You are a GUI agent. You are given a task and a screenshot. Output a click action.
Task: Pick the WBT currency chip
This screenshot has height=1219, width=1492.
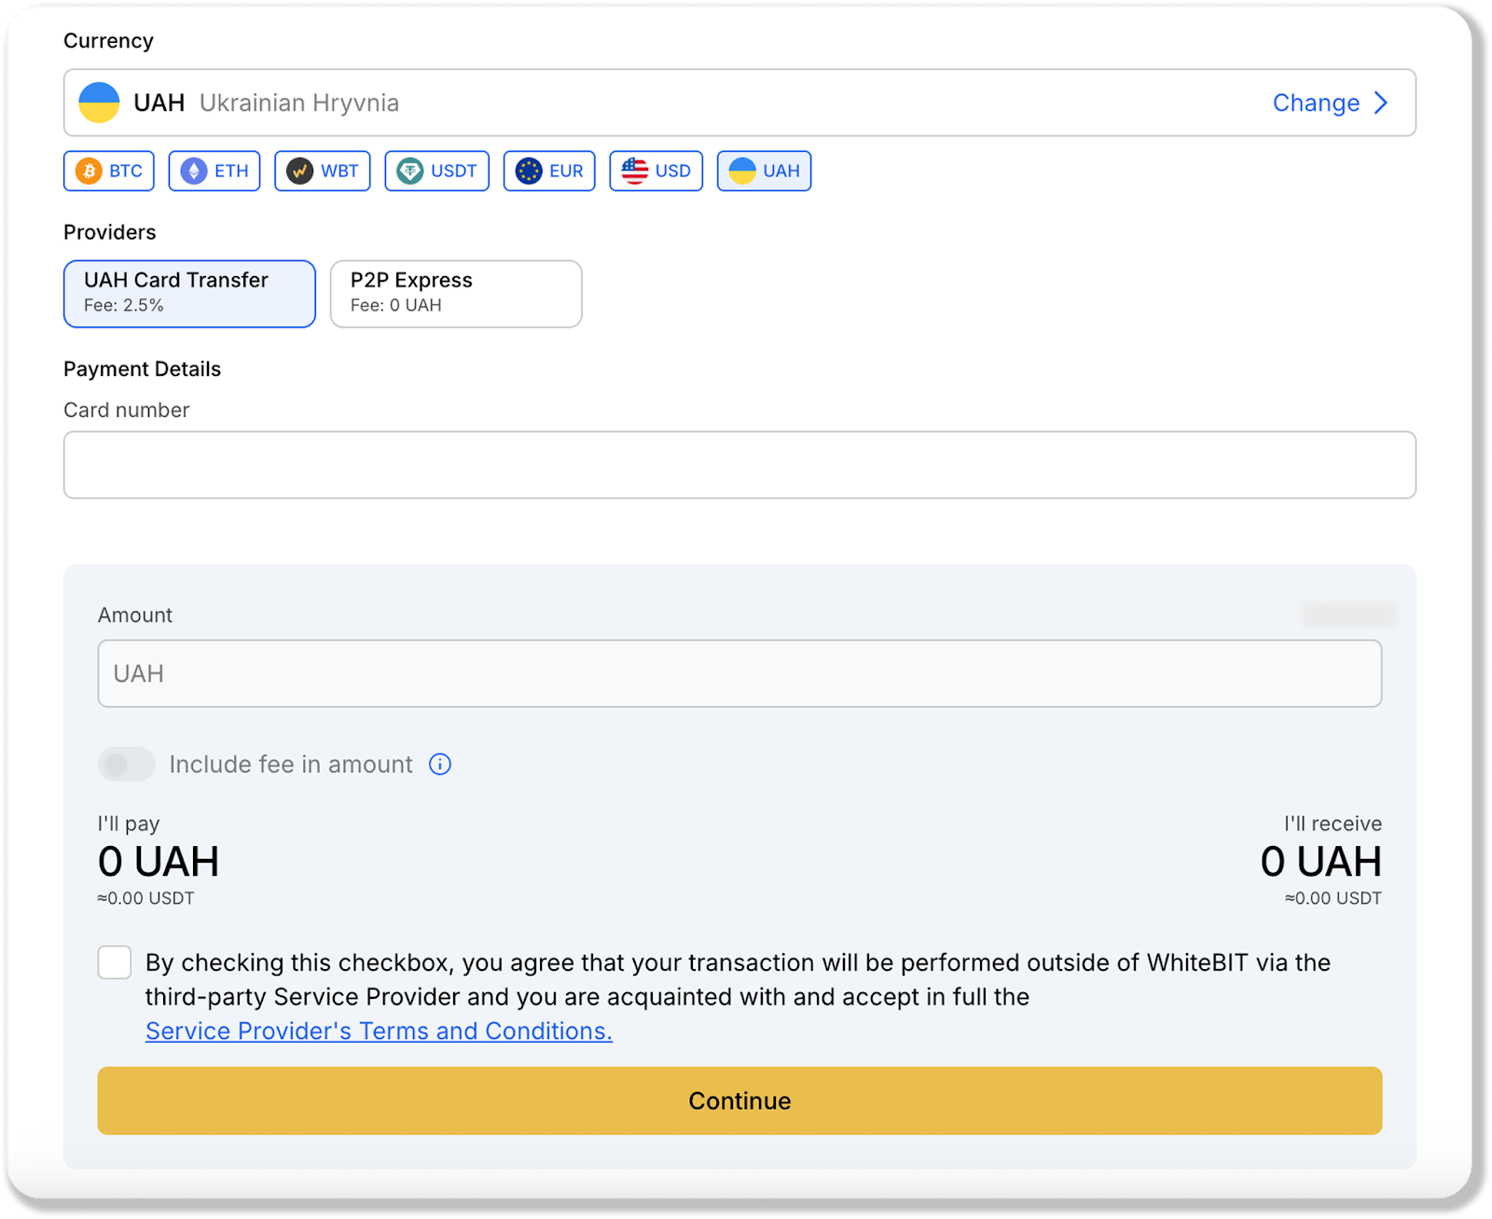coord(323,171)
